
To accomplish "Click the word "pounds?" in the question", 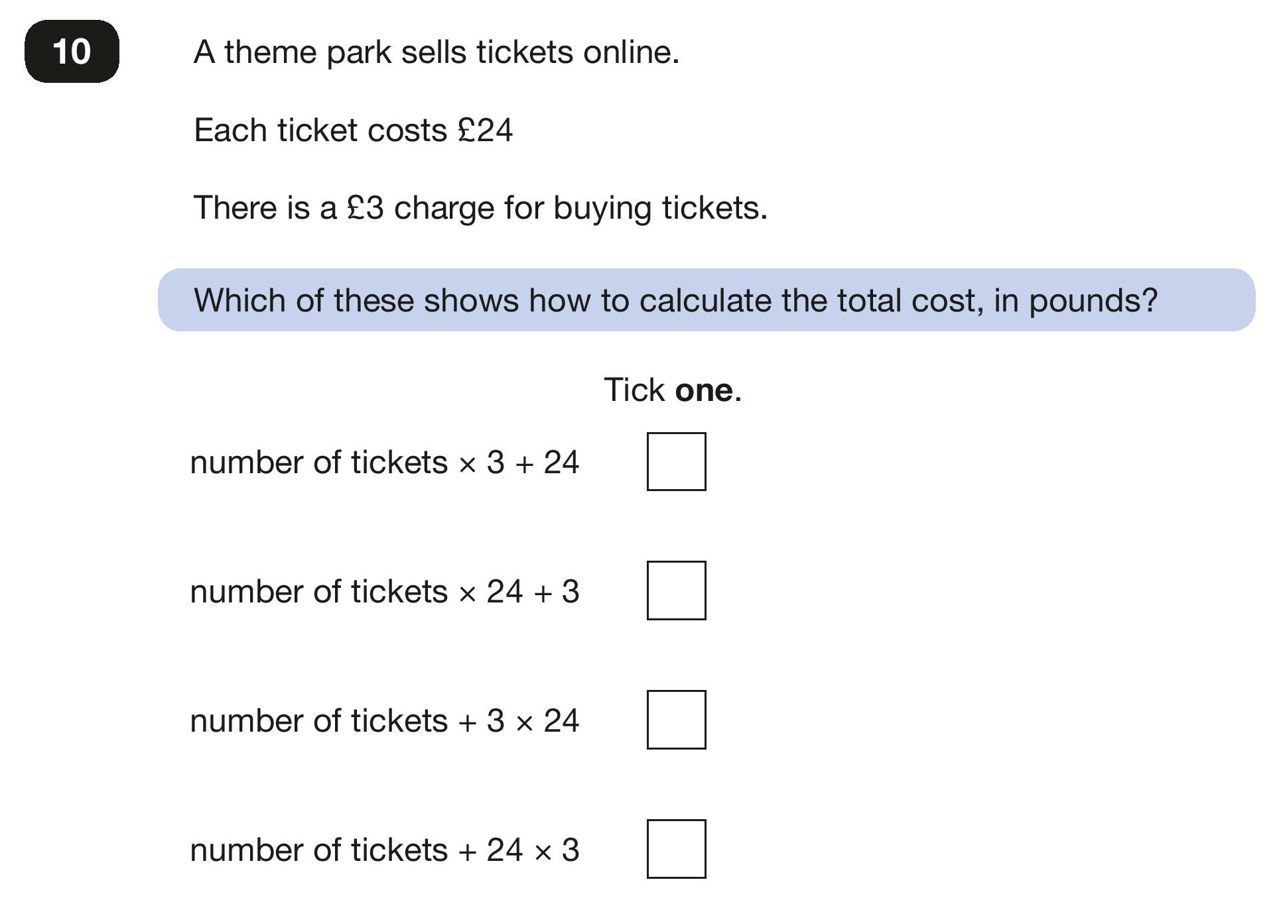I will click(1093, 301).
